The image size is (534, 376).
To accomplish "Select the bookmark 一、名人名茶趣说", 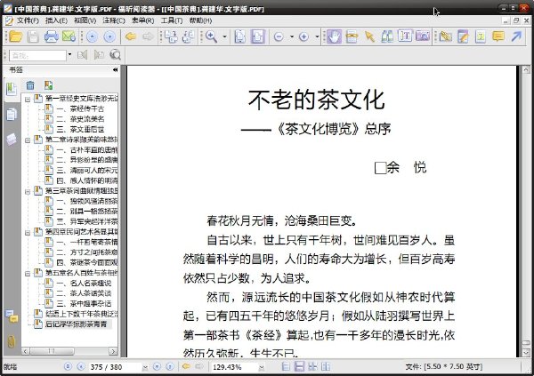I will pyautogui.click(x=84, y=283).
